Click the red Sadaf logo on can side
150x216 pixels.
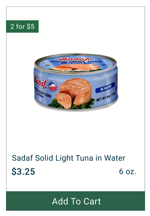[x=40, y=82]
